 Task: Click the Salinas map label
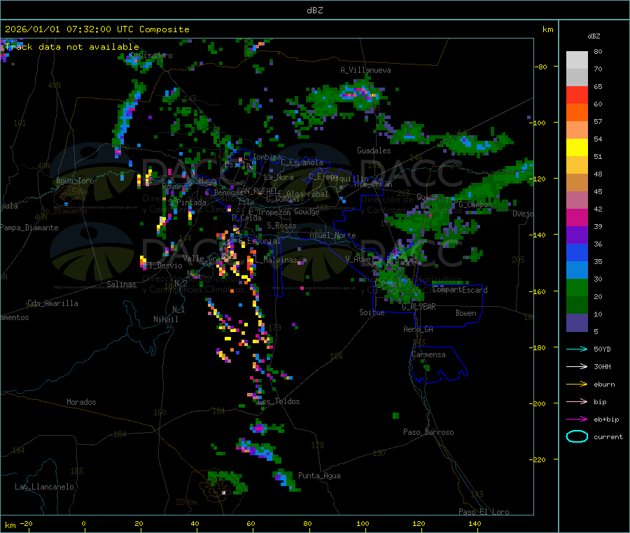pyautogui.click(x=121, y=284)
